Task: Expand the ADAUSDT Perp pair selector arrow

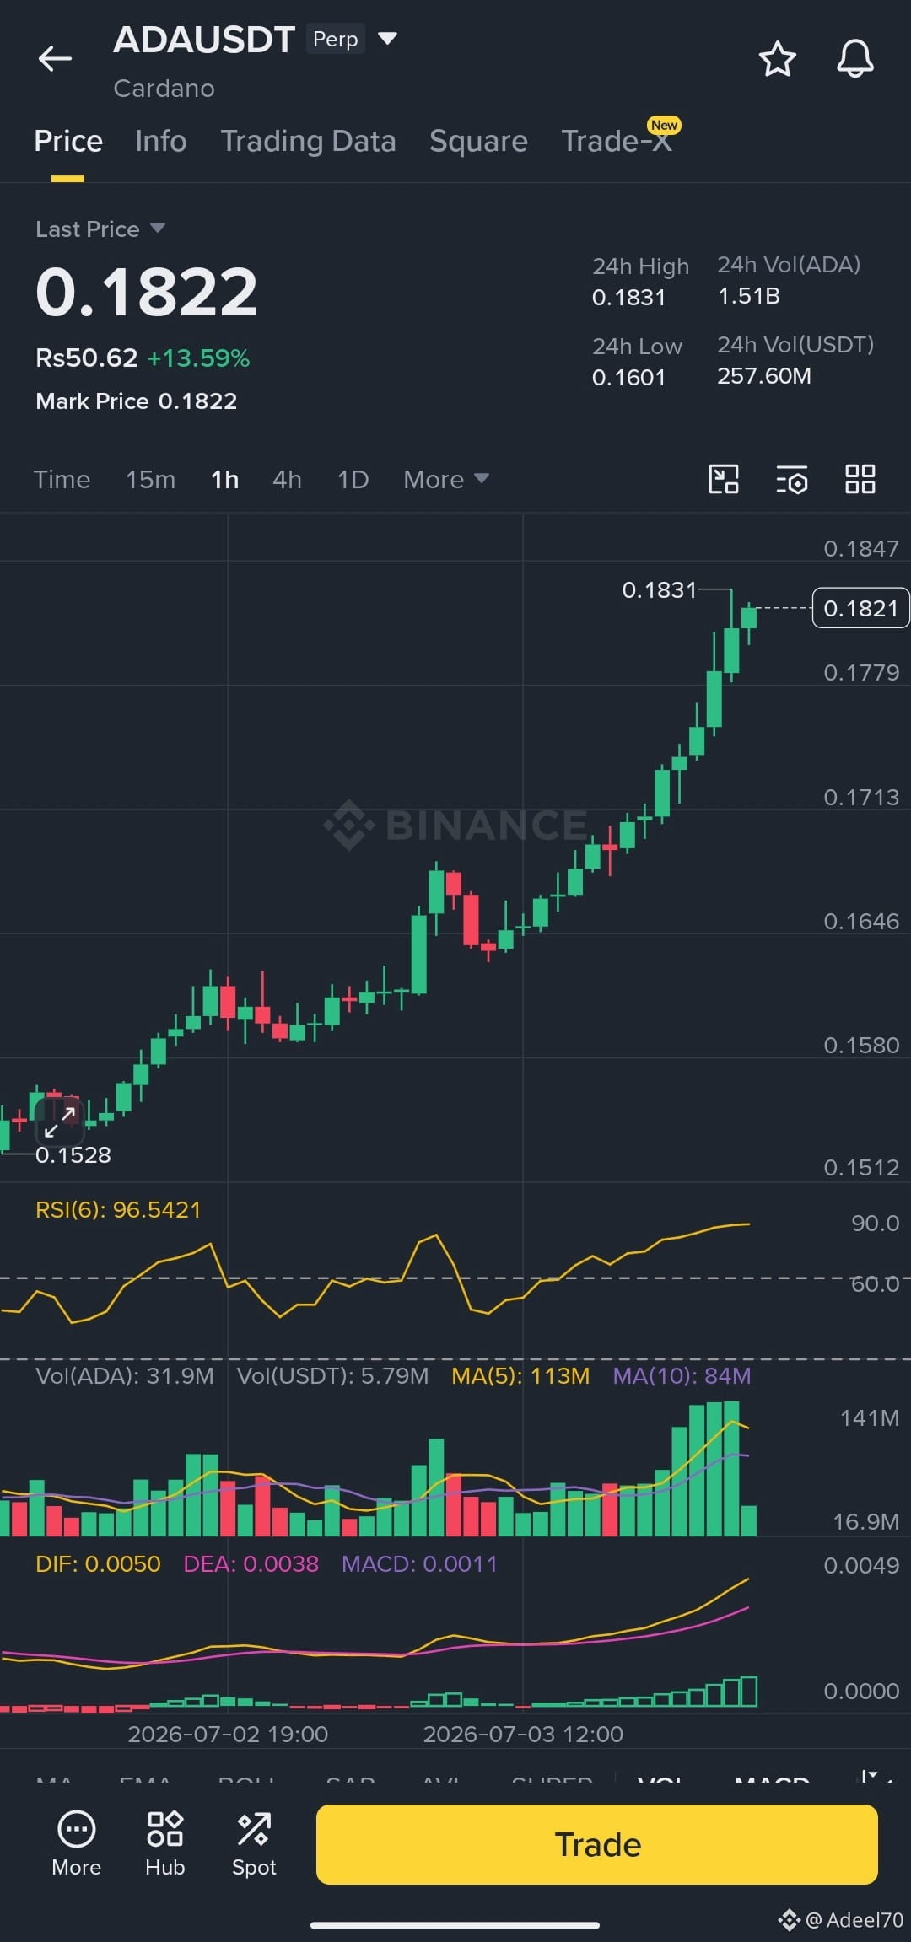Action: tap(387, 39)
